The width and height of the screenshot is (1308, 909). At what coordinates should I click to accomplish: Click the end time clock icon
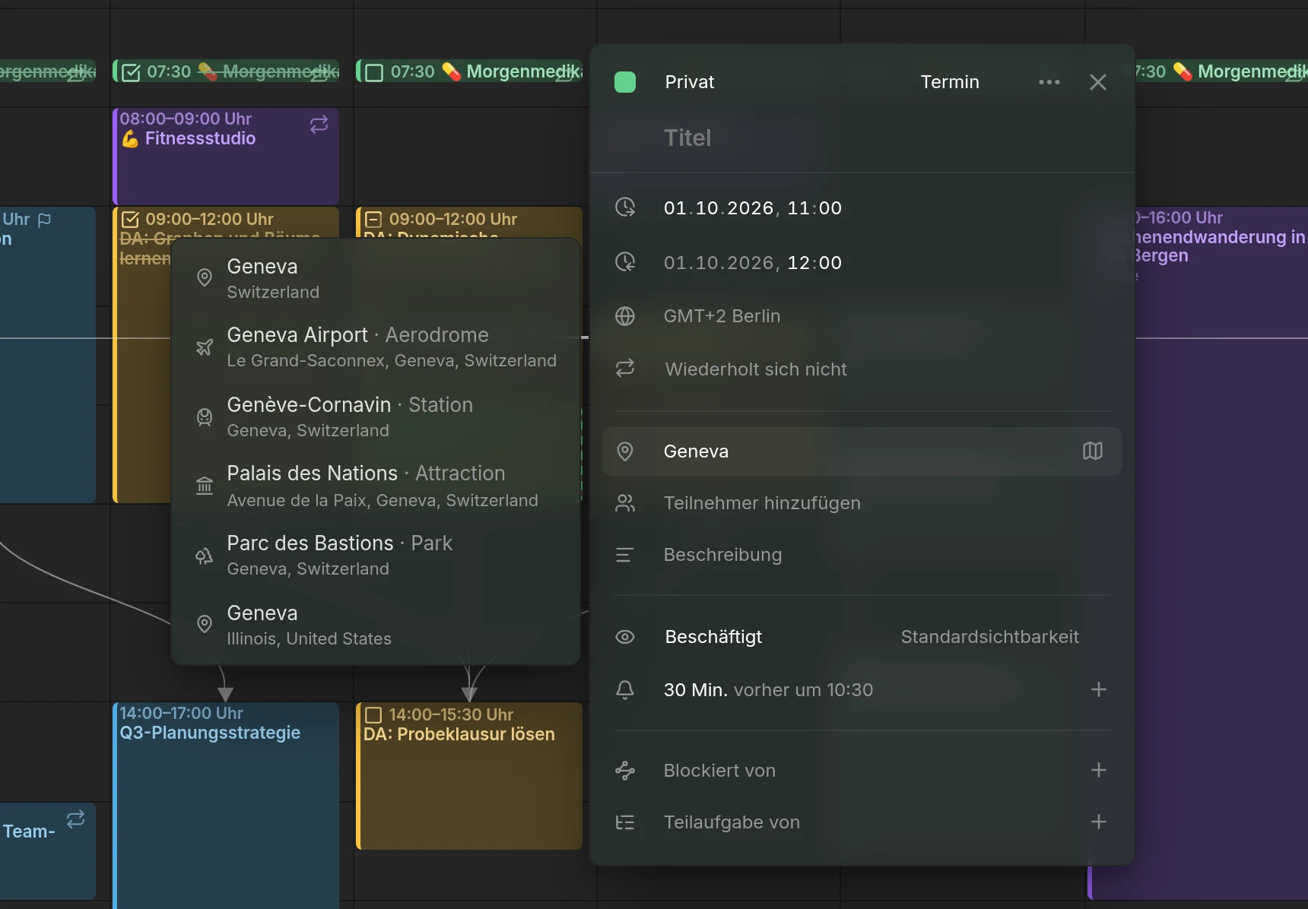(625, 262)
